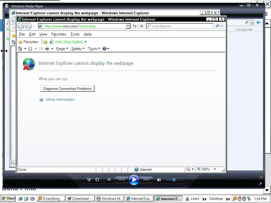Click the green Refresh arrows button

tap(134, 26)
